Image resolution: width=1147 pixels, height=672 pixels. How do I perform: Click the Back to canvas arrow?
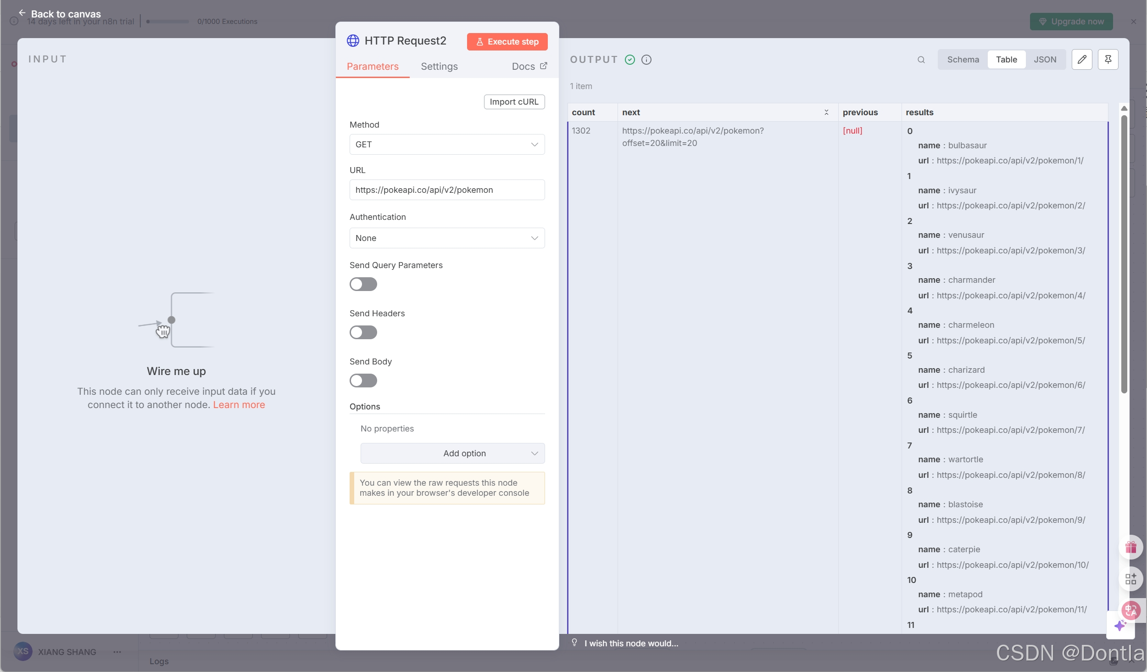22,13
